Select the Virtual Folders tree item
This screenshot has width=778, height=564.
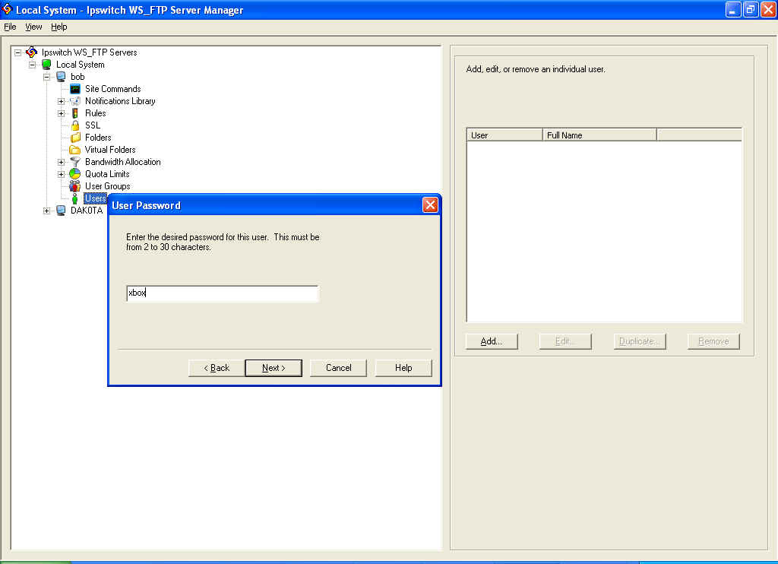(x=110, y=150)
